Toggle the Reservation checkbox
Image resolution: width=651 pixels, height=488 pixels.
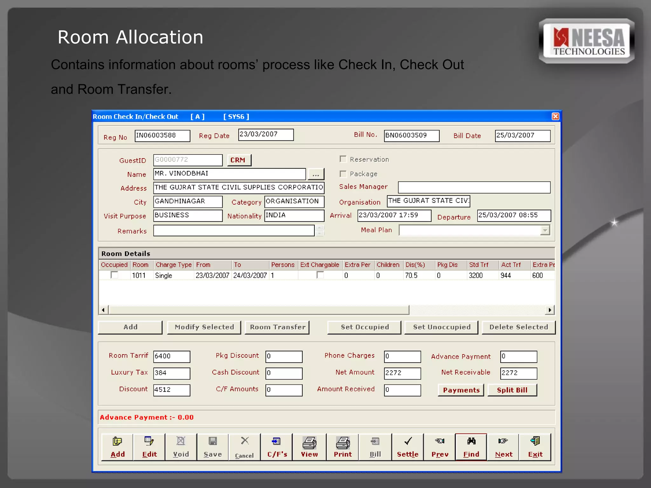pyautogui.click(x=343, y=159)
